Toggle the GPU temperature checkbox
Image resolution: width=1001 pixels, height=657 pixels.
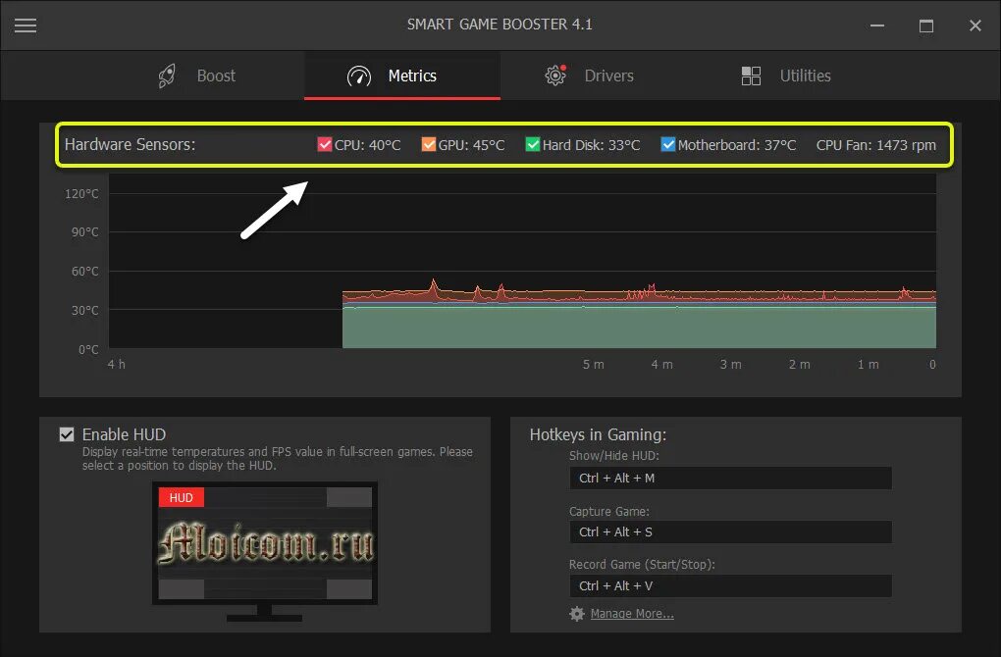(x=428, y=144)
